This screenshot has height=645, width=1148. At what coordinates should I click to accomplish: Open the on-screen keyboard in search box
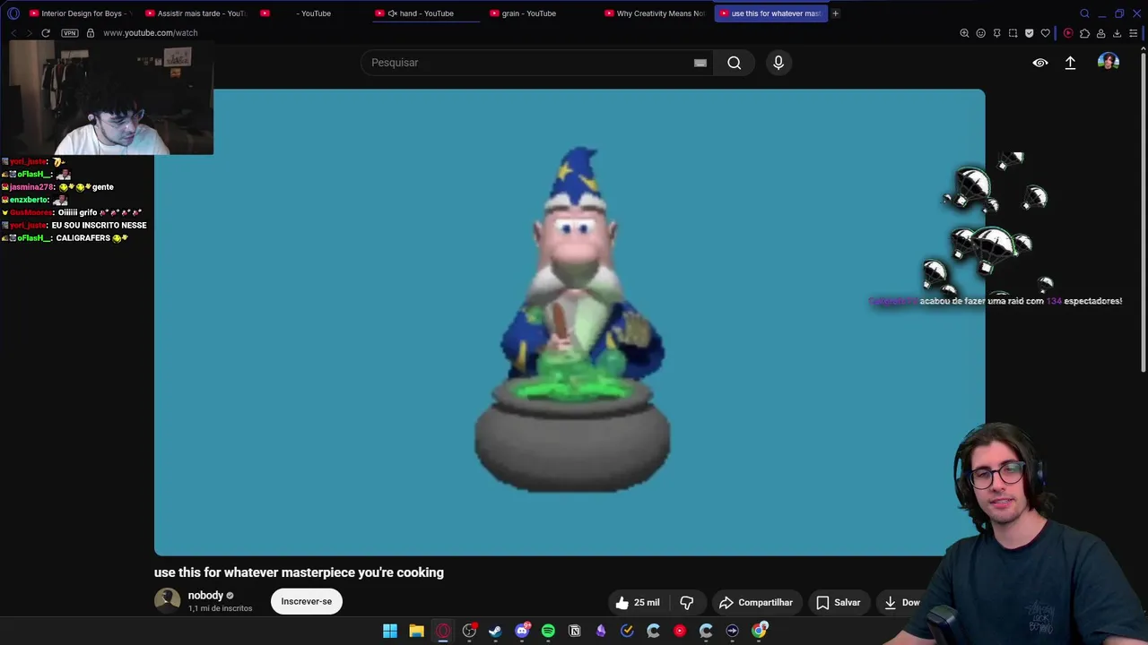click(x=700, y=63)
